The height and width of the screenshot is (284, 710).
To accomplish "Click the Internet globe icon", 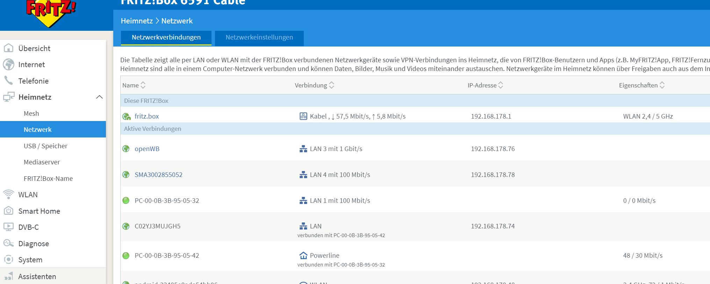I will click(x=8, y=64).
